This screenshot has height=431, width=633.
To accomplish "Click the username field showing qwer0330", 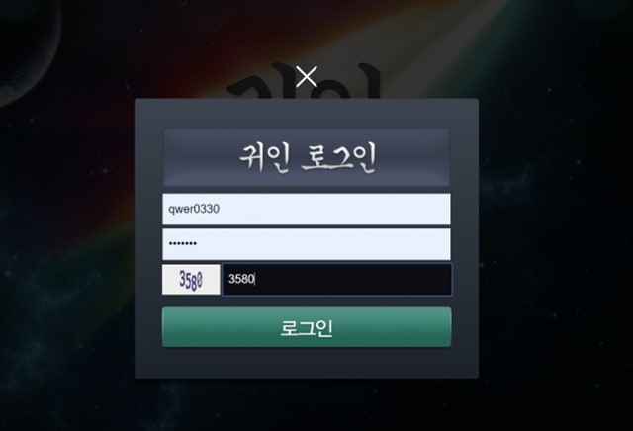I will point(307,209).
